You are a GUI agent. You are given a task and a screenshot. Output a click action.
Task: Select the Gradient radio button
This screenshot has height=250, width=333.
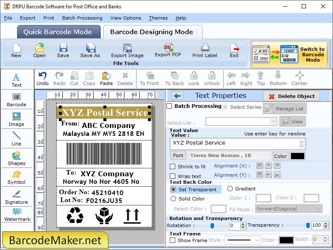(231, 188)
